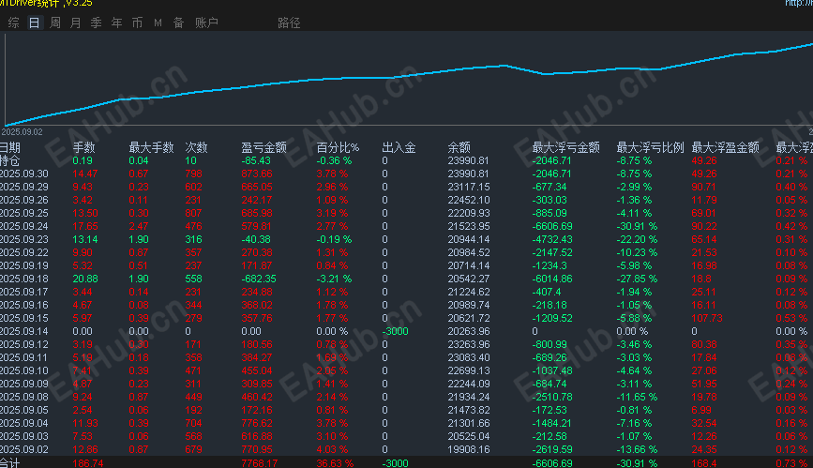Click balance value 19908.16
813x468 pixels.
(468, 449)
